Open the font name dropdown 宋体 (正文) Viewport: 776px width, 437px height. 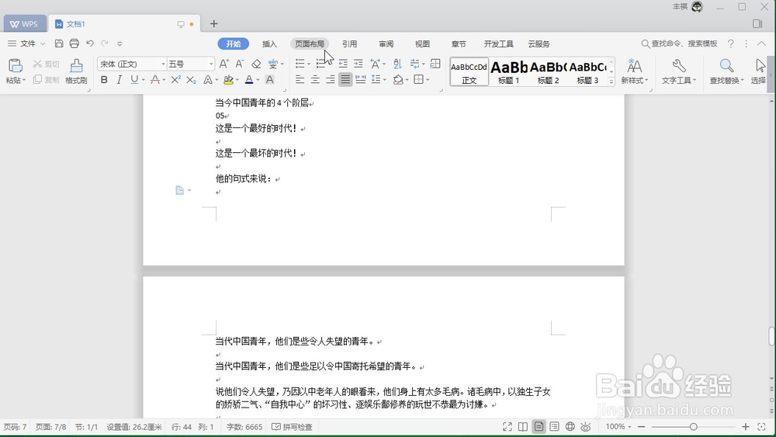(163, 64)
